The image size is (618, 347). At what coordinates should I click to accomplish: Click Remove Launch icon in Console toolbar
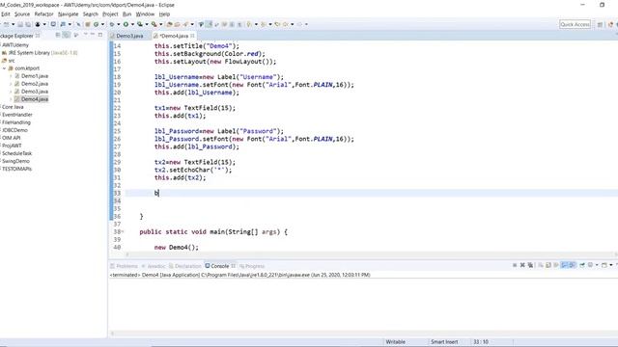click(522, 265)
